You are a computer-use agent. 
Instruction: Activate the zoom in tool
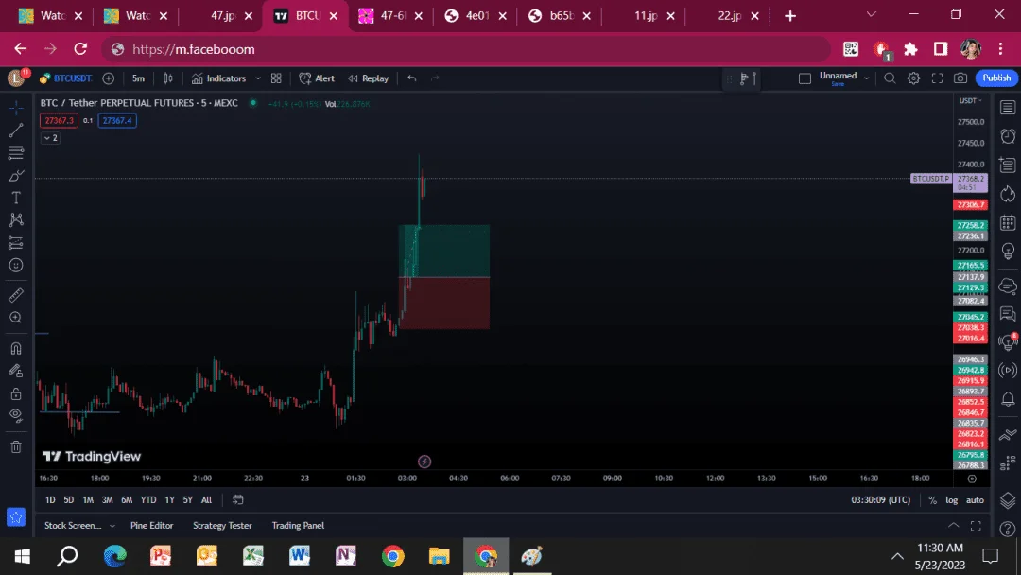point(16,318)
